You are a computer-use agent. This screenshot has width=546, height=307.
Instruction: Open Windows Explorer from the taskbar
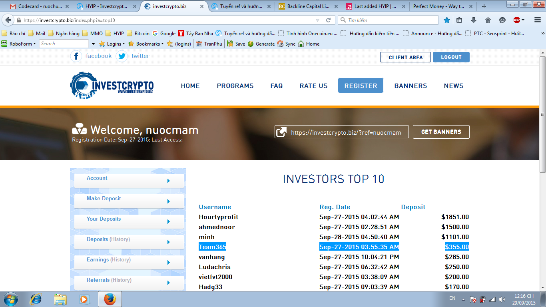coord(60,299)
